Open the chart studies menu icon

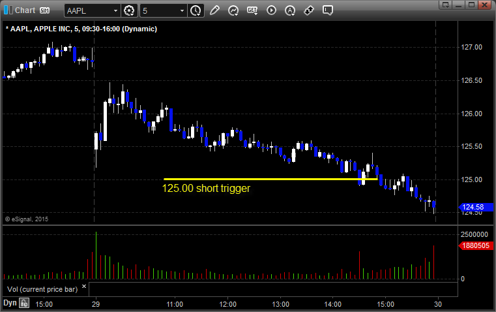pos(233,10)
